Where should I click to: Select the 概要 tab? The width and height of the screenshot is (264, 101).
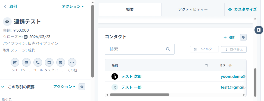tap(130, 9)
